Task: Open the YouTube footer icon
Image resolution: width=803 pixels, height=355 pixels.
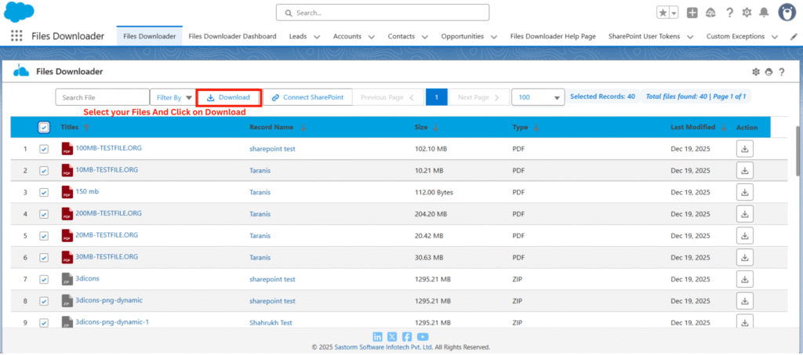Action: click(423, 337)
